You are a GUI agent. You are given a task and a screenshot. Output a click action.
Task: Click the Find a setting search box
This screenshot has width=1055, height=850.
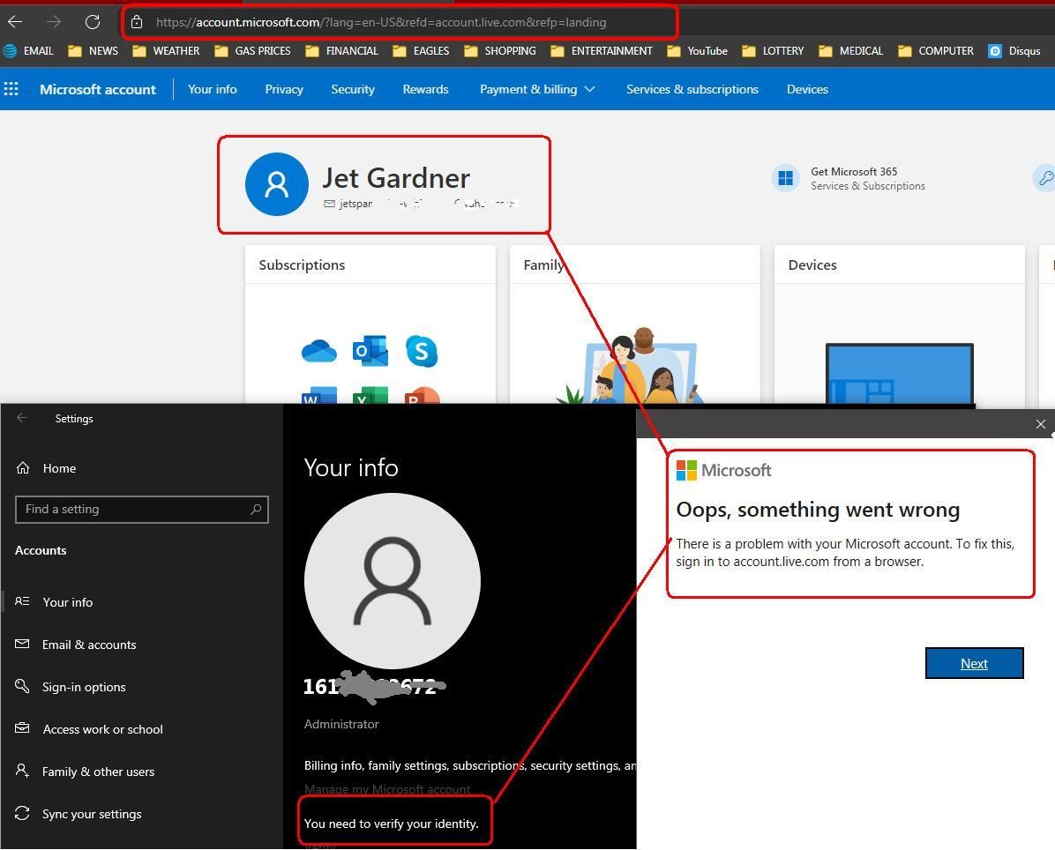pyautogui.click(x=141, y=510)
